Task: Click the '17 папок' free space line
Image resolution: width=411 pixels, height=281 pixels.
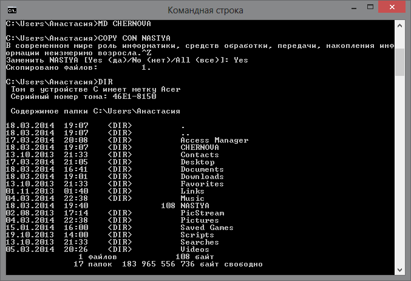Action: [168, 264]
